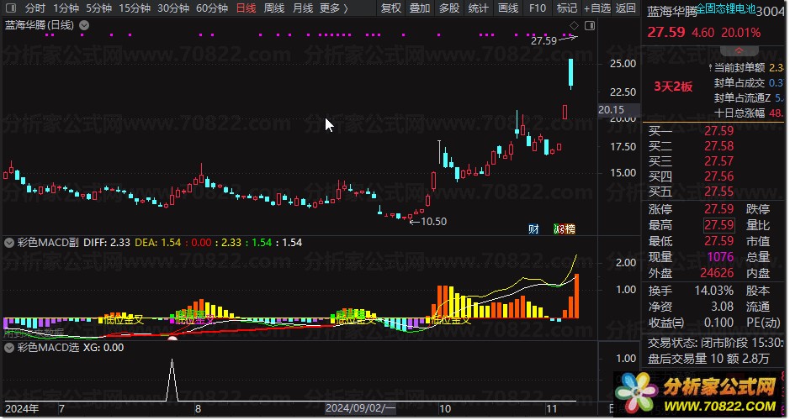Expand the 彩色MACD选 indicator menu arrow
Viewport: 790px width, 420px height.
9,348
